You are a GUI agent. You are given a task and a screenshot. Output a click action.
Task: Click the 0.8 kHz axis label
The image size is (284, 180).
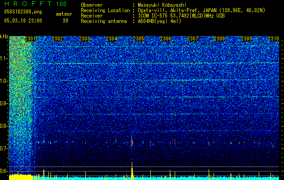pyautogui.click(x=4, y=126)
